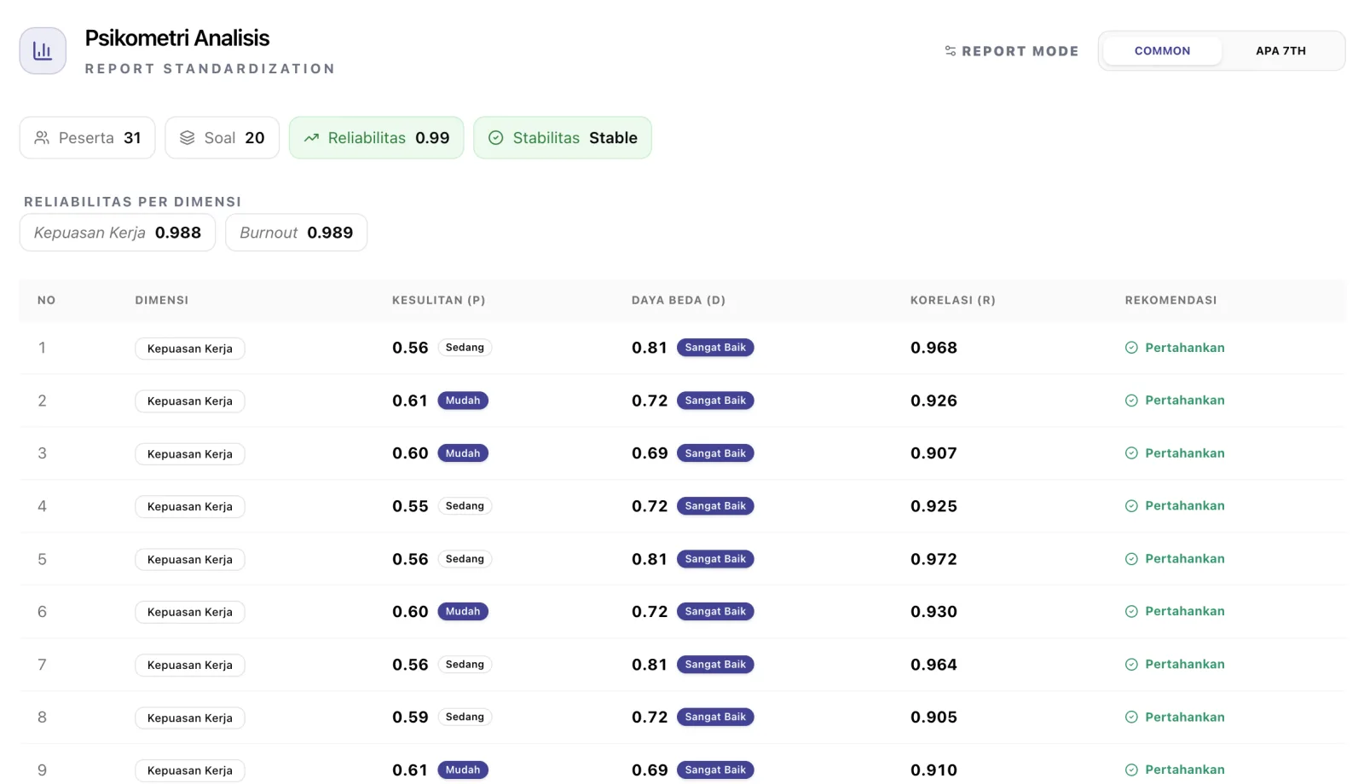Click the check icon in row 2 Pertahankan

pos(1131,401)
